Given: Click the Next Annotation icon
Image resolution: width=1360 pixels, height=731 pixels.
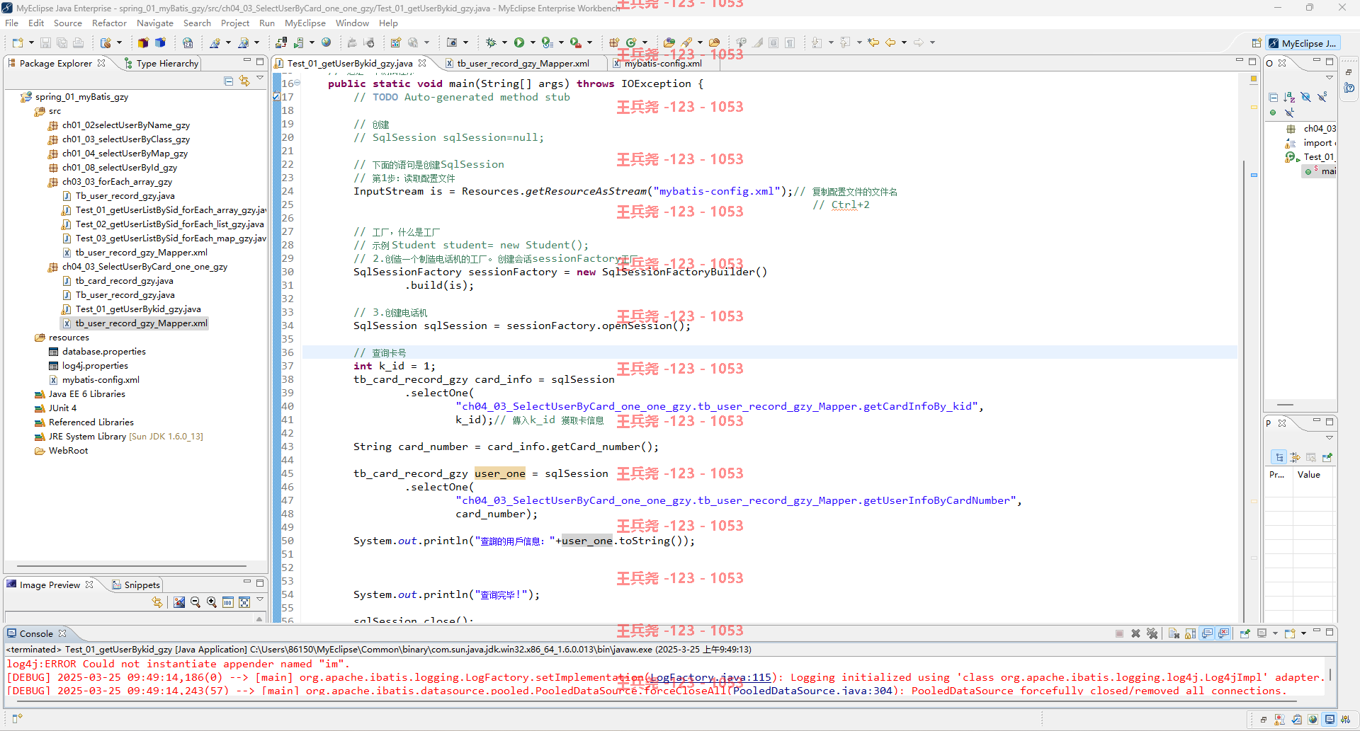Looking at the screenshot, I should click(817, 42).
